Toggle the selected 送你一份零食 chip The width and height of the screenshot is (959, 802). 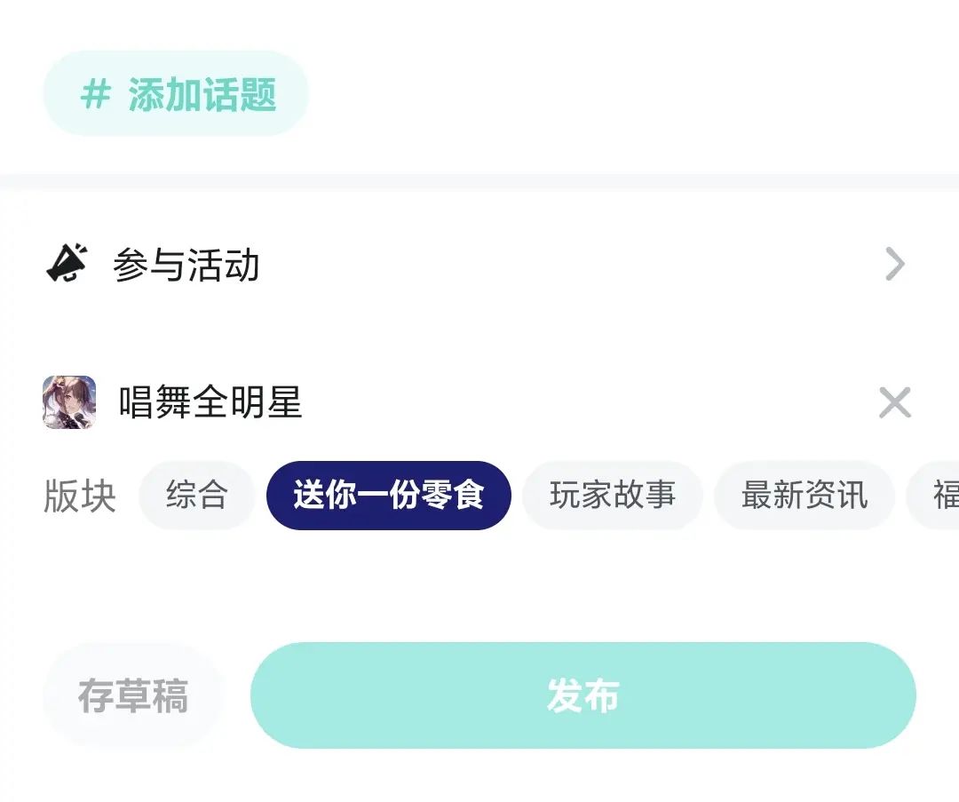[388, 496]
